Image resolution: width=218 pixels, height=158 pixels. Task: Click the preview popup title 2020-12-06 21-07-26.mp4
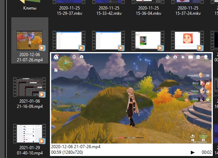pyautogui.click(x=76, y=147)
